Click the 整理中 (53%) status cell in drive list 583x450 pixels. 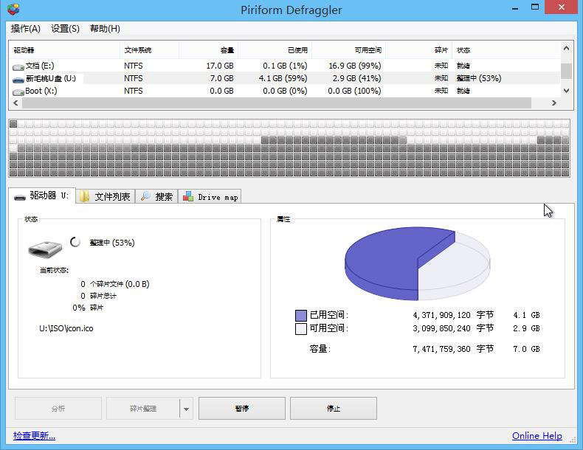(479, 78)
